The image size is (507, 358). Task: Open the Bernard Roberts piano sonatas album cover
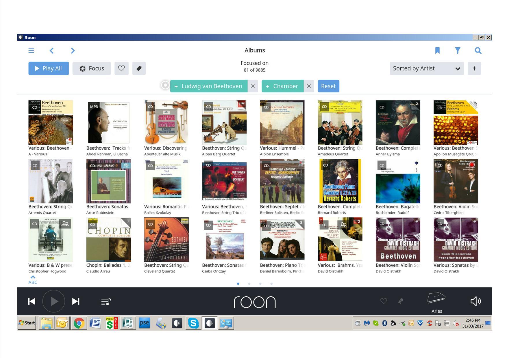[340, 181]
